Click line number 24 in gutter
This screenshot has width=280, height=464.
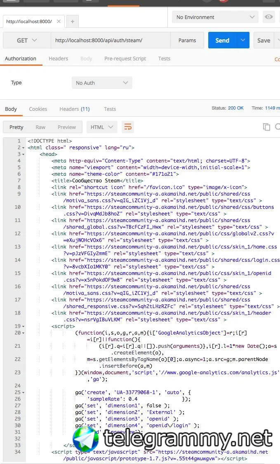pos(18,385)
